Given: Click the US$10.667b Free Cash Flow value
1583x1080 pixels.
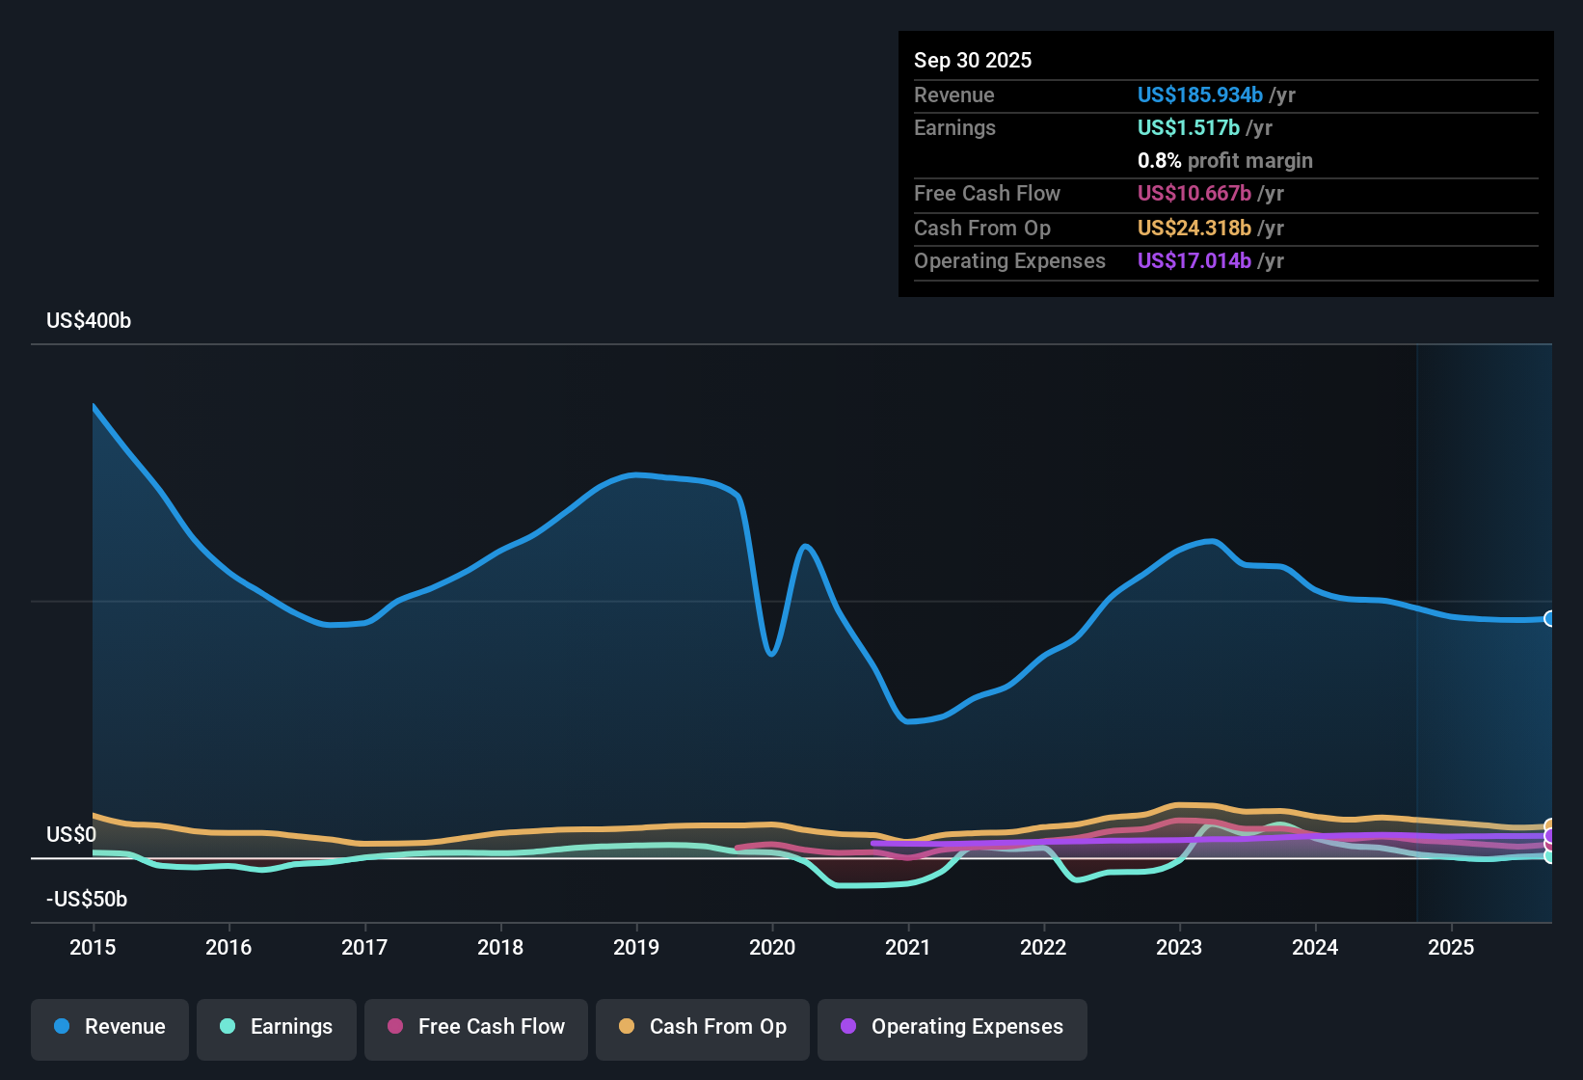Looking at the screenshot, I should click(x=1195, y=194).
